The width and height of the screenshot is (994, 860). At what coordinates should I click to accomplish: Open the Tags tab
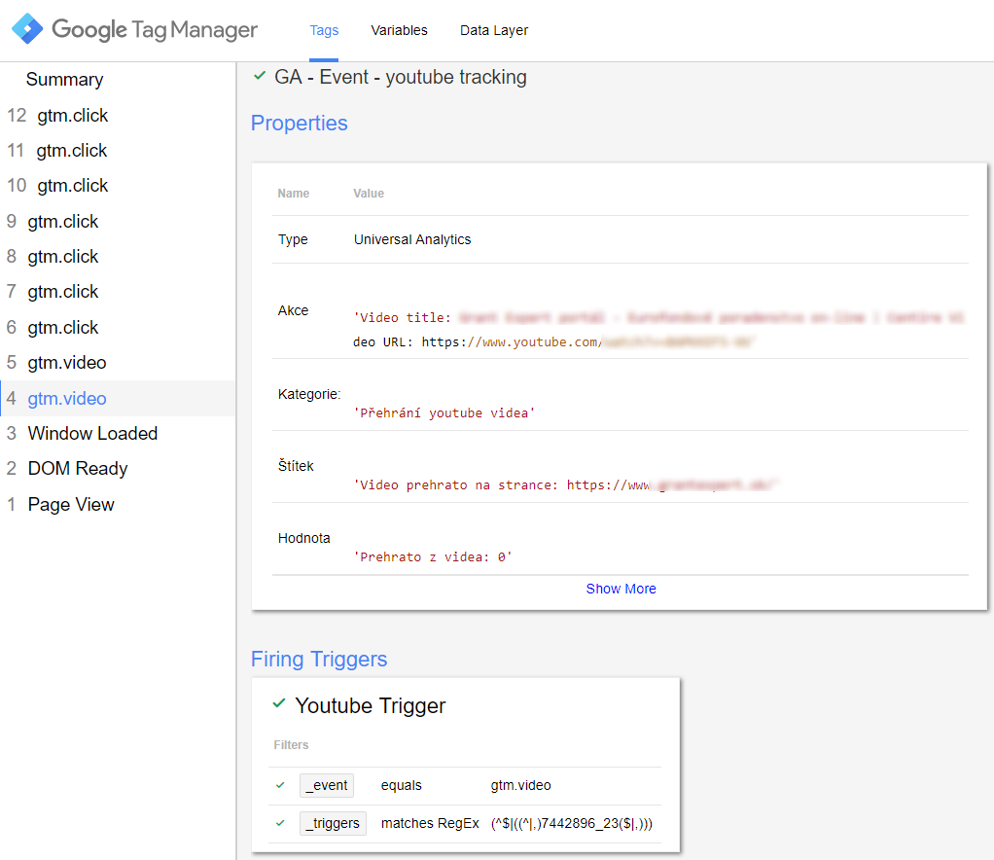pos(324,30)
